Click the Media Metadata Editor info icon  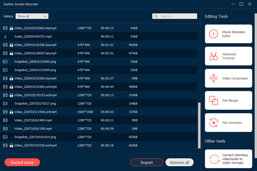[x=213, y=34]
